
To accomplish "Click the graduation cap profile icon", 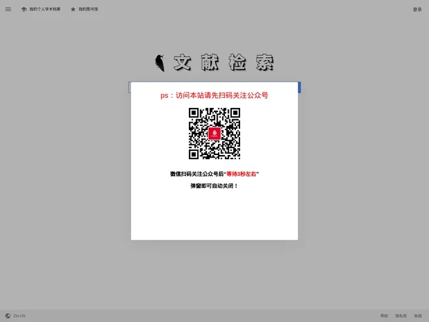I will (x=24, y=10).
